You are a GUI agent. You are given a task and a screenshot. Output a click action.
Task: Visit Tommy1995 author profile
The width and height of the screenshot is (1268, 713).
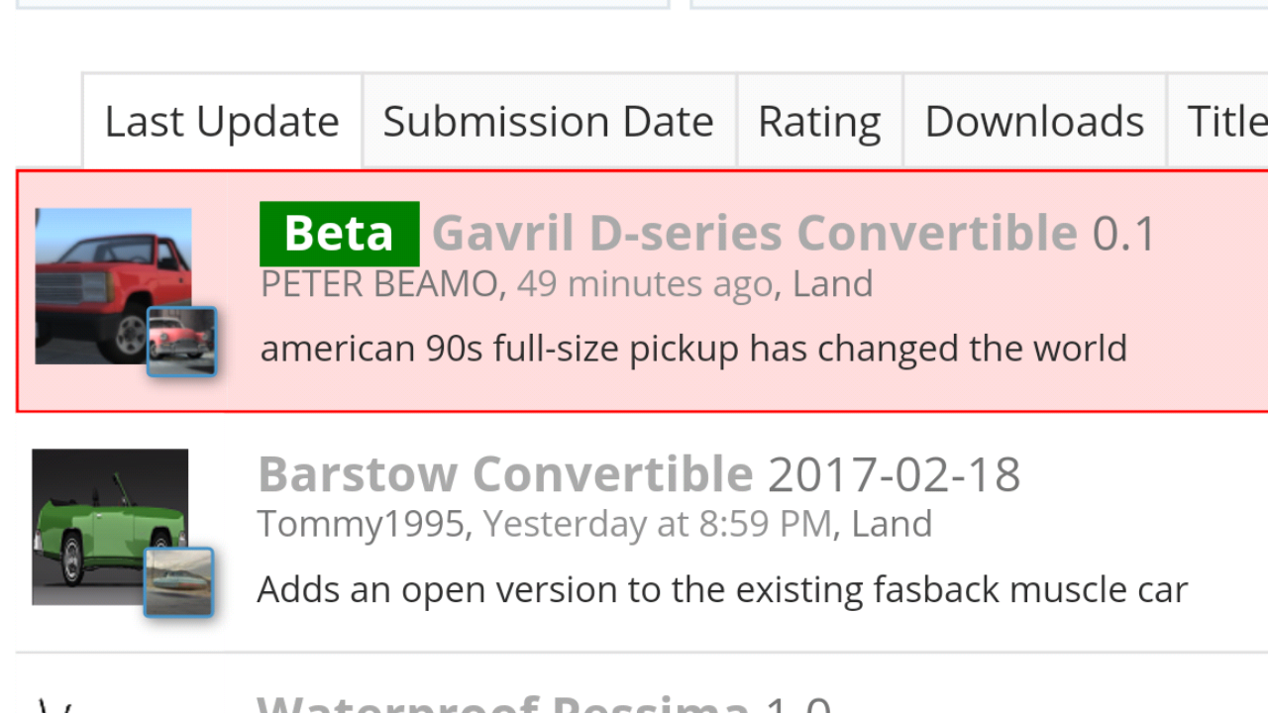[x=361, y=524]
